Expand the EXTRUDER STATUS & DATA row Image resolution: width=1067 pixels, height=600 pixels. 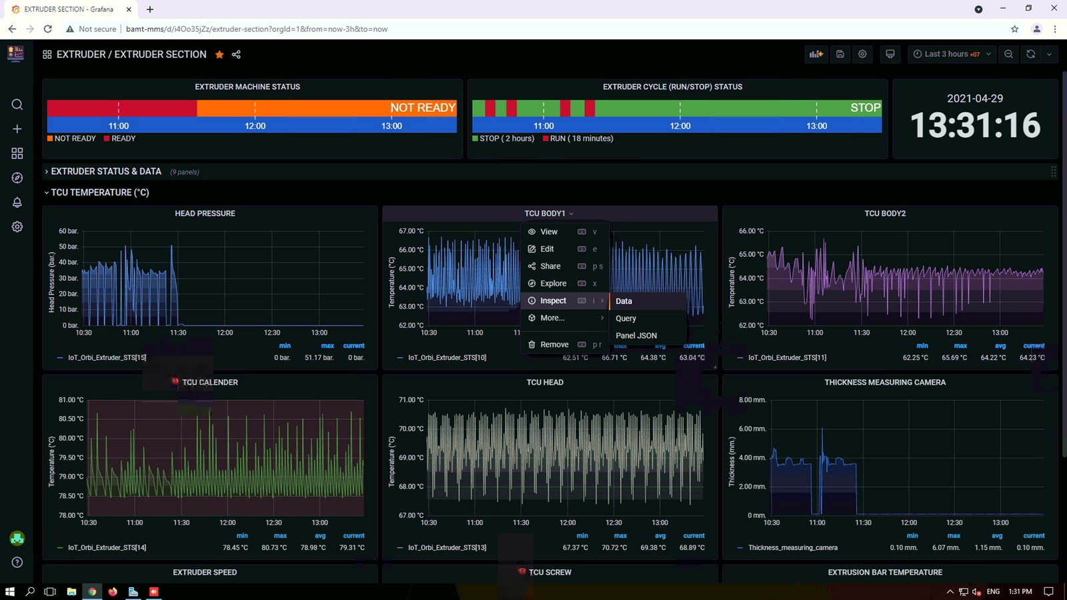[106, 171]
